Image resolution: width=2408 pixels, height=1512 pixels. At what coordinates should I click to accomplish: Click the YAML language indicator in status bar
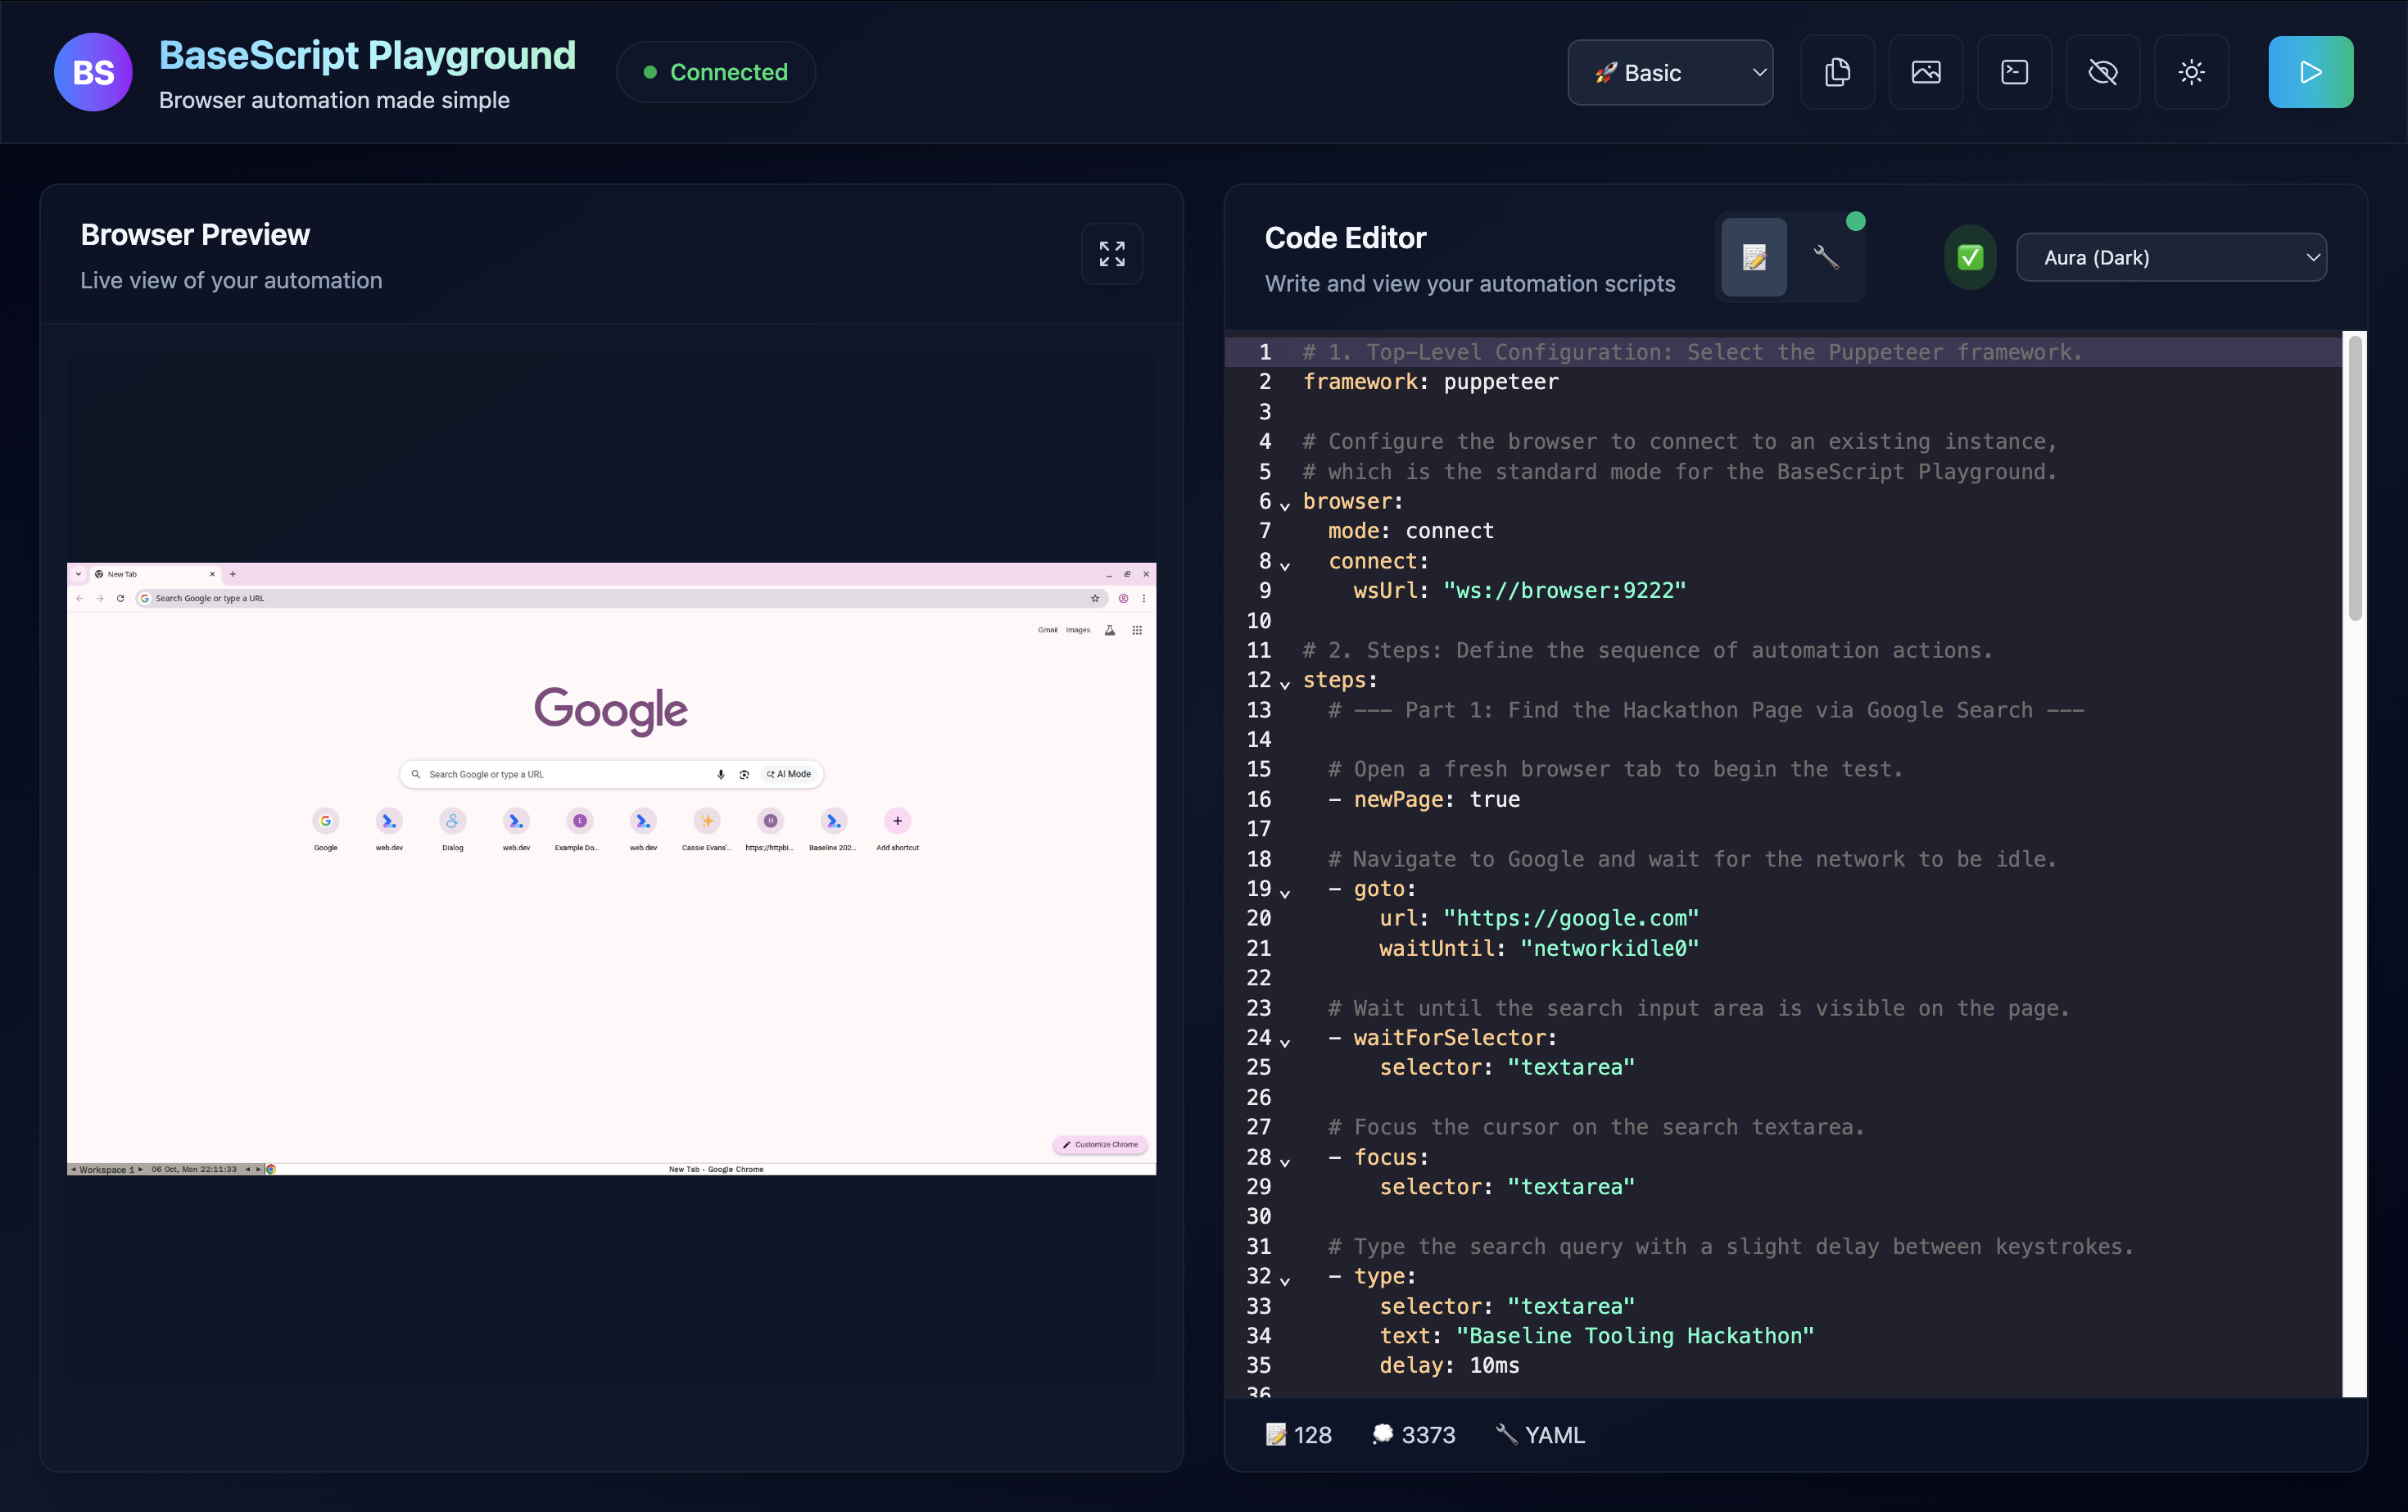pyautogui.click(x=1540, y=1435)
